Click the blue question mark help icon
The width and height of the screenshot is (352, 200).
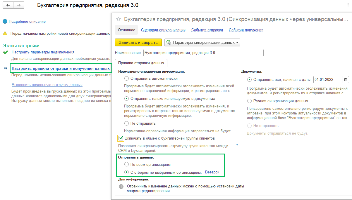point(237,145)
